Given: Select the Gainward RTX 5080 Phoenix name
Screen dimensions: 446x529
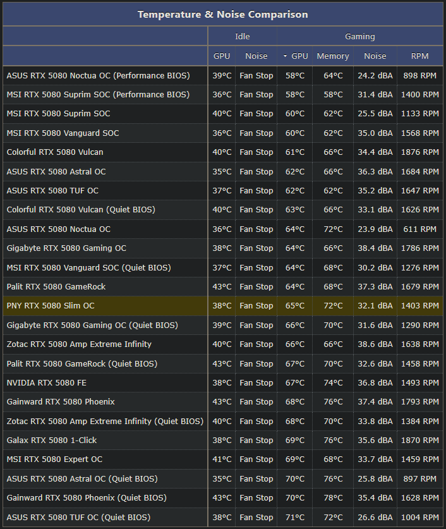Looking at the screenshot, I should tap(61, 402).
